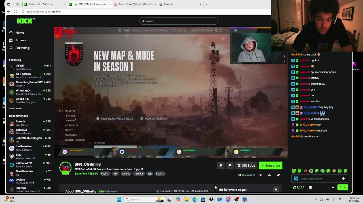
Task: Follow channel with the heart button
Action: 230,165
